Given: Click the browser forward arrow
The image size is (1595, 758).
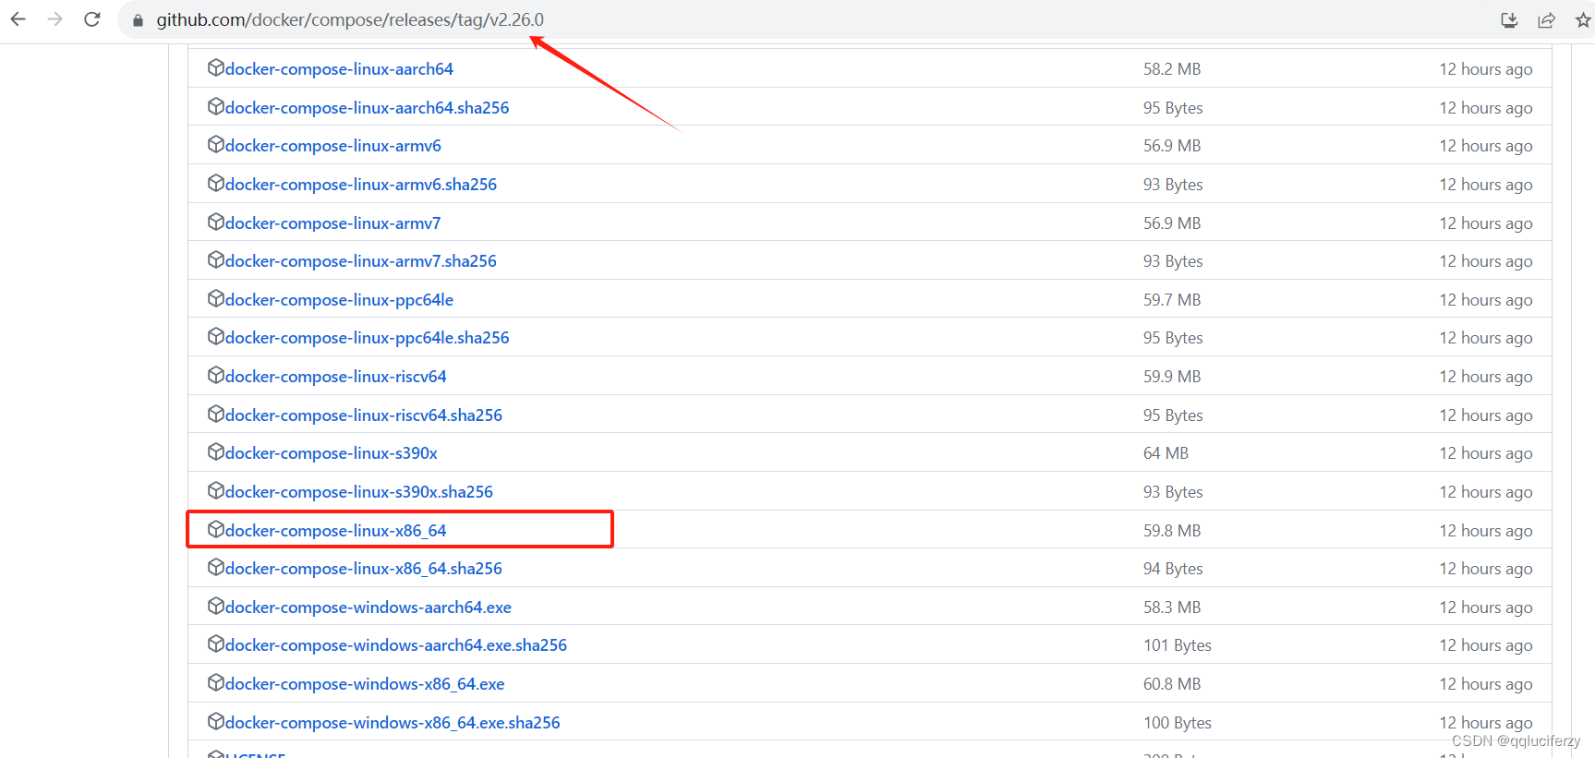Looking at the screenshot, I should click(x=54, y=19).
